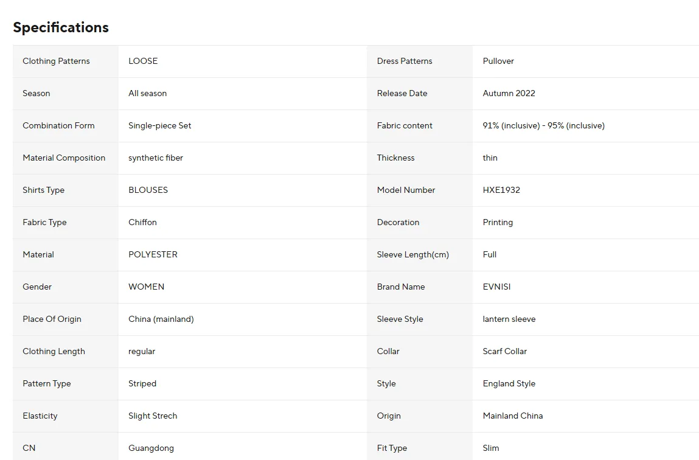Select the Guangdong CN value
The height and width of the screenshot is (460, 699).
pyautogui.click(x=151, y=448)
